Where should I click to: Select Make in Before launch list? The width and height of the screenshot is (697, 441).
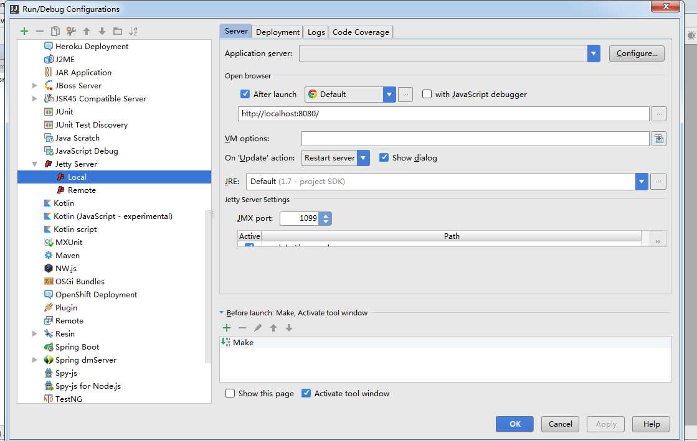pyautogui.click(x=445, y=342)
